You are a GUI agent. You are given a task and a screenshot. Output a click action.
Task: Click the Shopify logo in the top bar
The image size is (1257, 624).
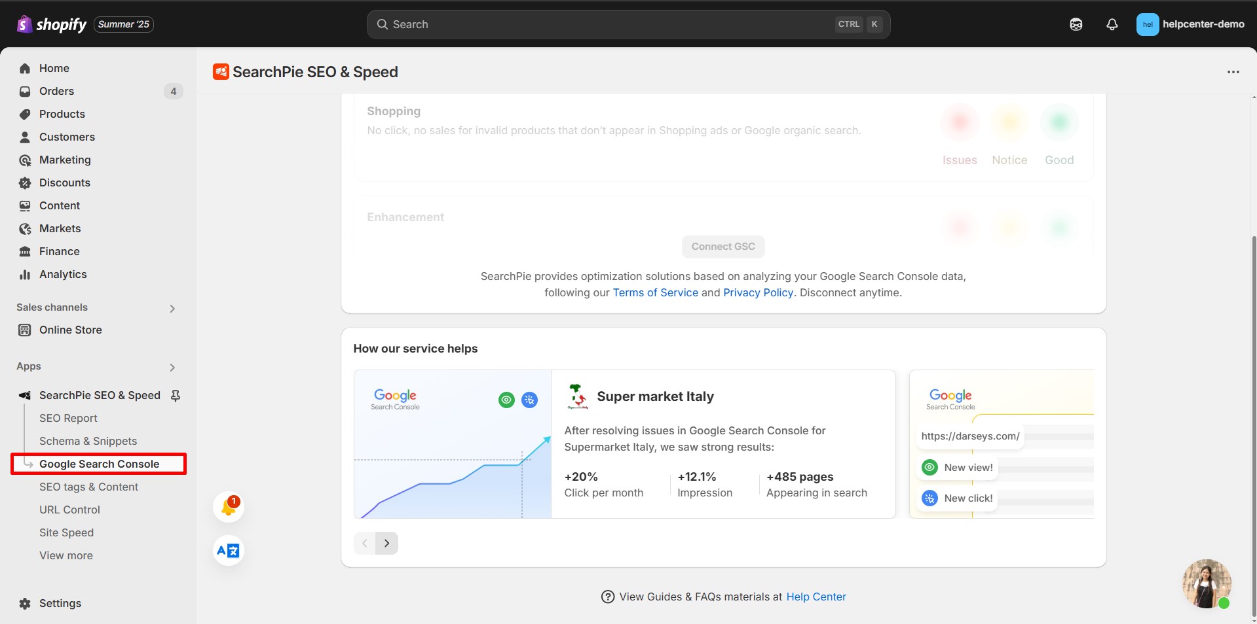point(25,24)
